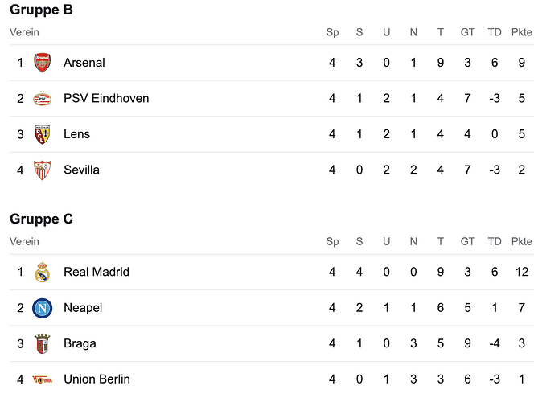Click the Neapel blue N logo
This screenshot has height=402, width=534.
click(43, 308)
